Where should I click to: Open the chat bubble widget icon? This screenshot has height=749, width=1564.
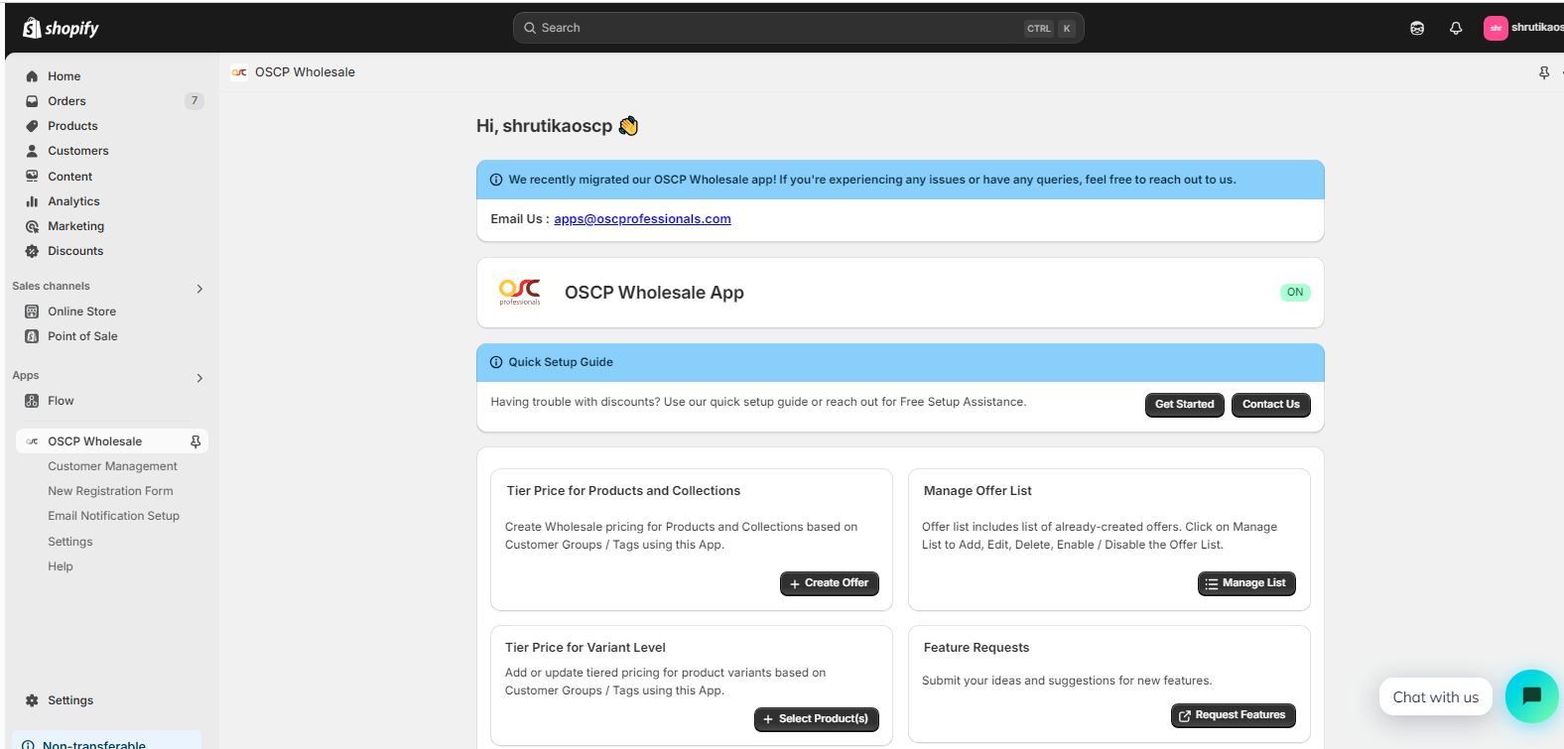[x=1532, y=696]
